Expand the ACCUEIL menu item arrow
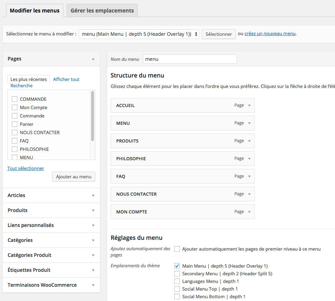 pos(249,105)
